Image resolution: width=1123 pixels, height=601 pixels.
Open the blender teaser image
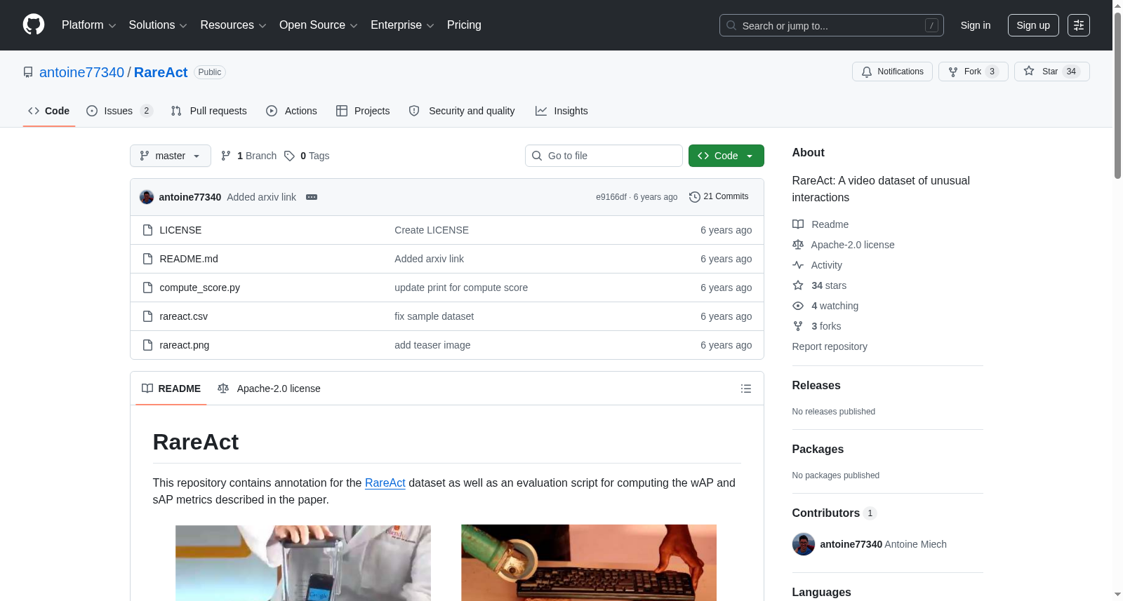[x=303, y=563]
